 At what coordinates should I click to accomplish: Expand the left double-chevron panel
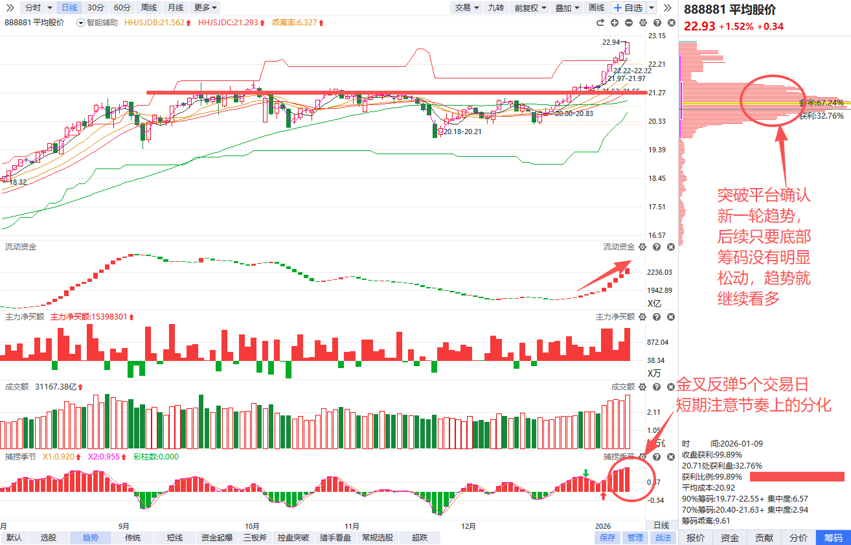point(10,8)
